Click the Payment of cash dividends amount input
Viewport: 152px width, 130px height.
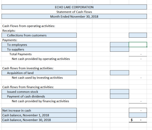click(119, 96)
